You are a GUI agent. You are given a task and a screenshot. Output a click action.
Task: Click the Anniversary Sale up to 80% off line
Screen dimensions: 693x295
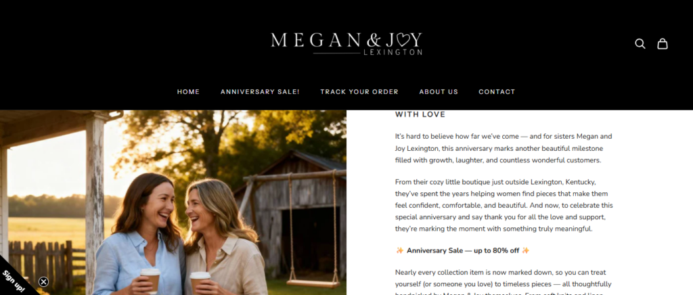462,250
